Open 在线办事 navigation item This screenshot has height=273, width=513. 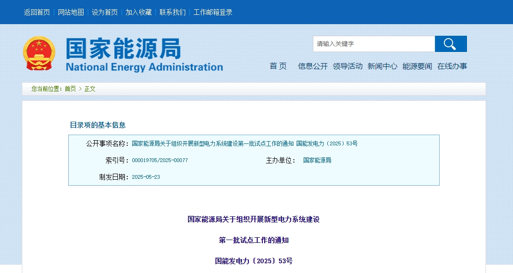[452, 66]
